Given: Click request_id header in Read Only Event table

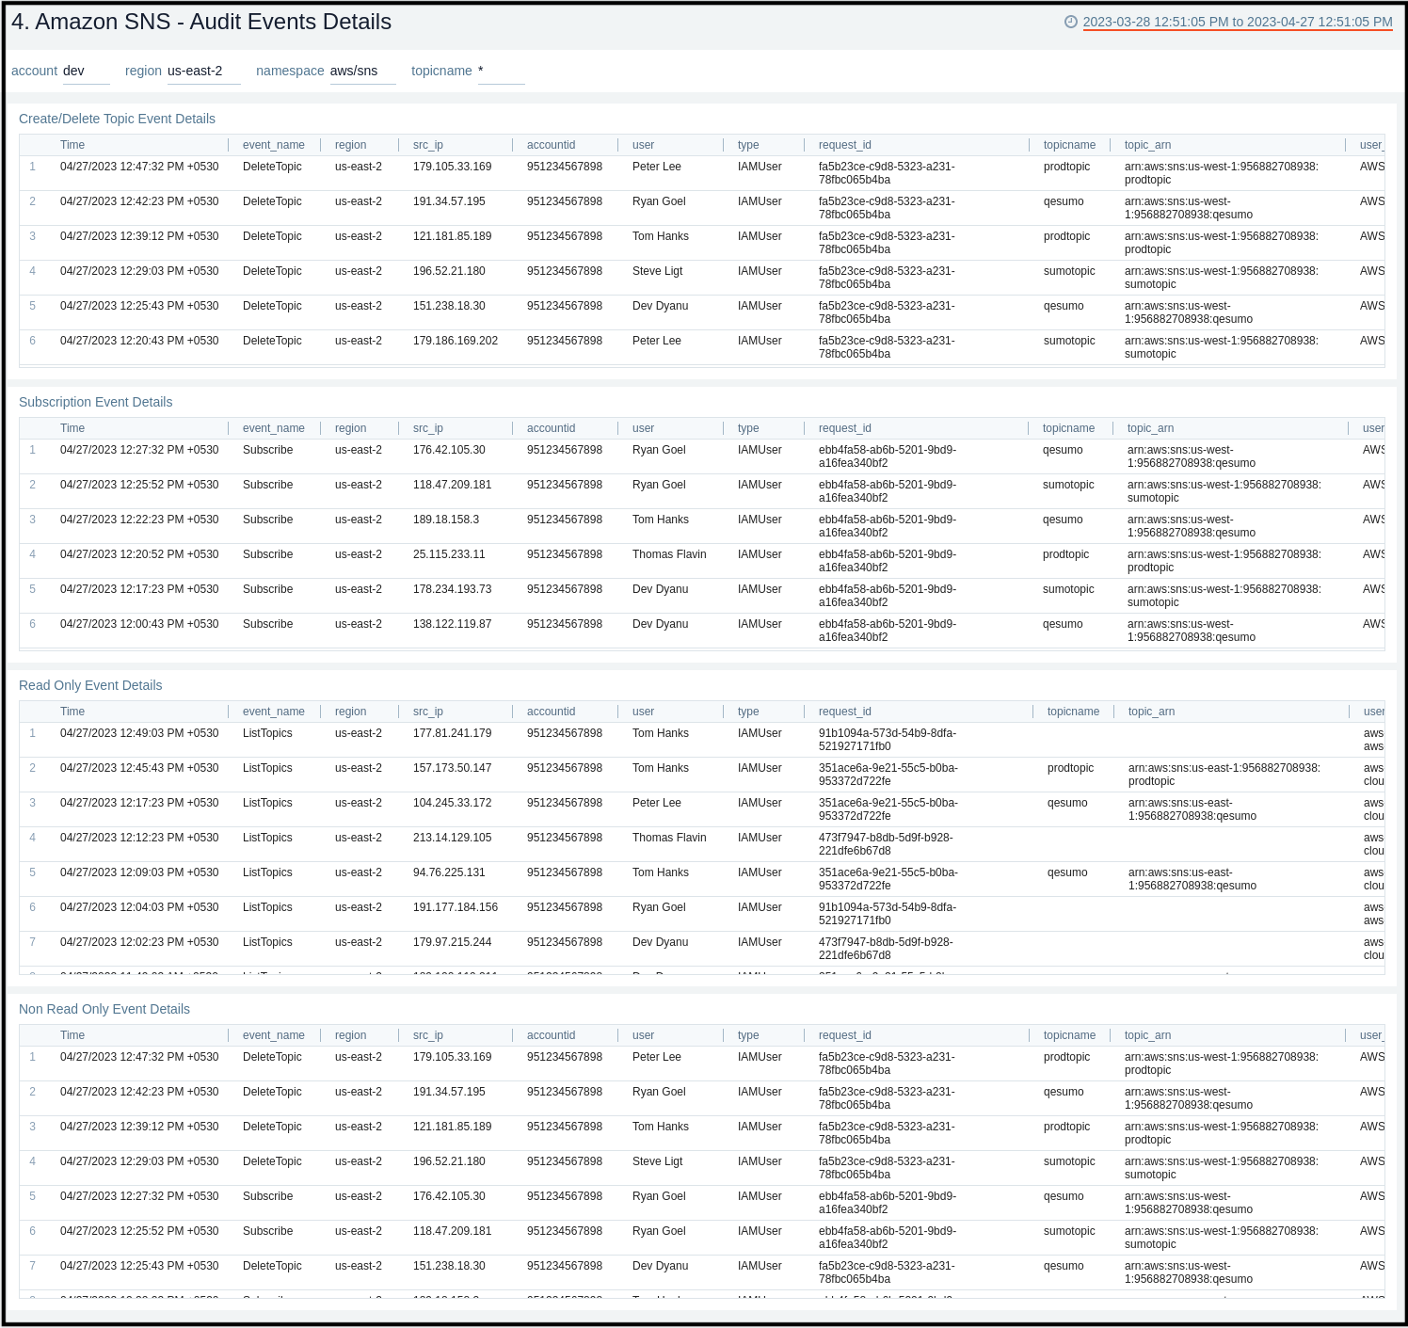Looking at the screenshot, I should [x=844, y=712].
